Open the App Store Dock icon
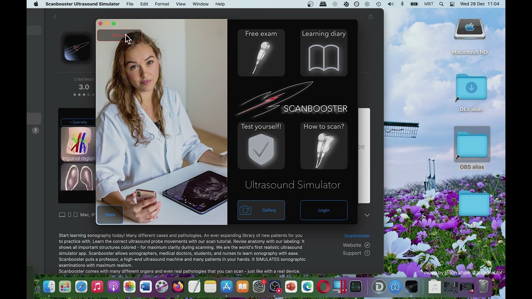532x299 pixels. click(227, 287)
